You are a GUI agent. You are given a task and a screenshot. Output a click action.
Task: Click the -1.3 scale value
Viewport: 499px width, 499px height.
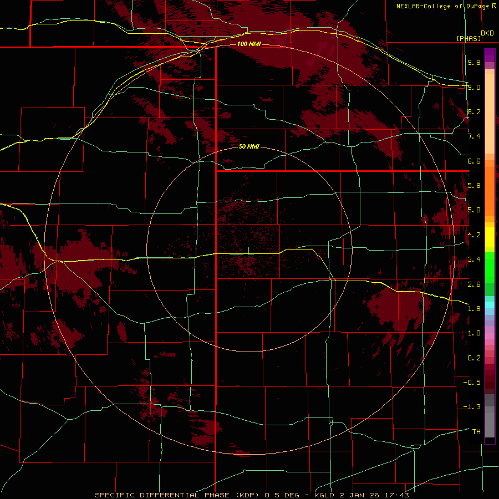point(472,407)
